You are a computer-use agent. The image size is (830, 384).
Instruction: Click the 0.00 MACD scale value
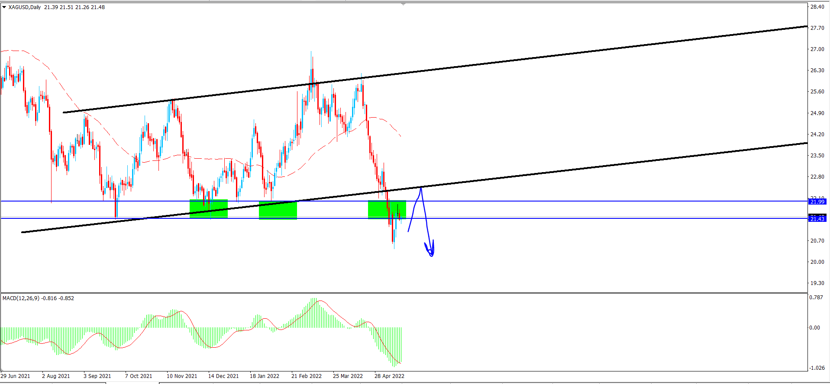[815, 328]
